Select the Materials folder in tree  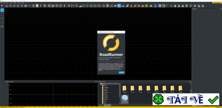click(x=105, y=99)
